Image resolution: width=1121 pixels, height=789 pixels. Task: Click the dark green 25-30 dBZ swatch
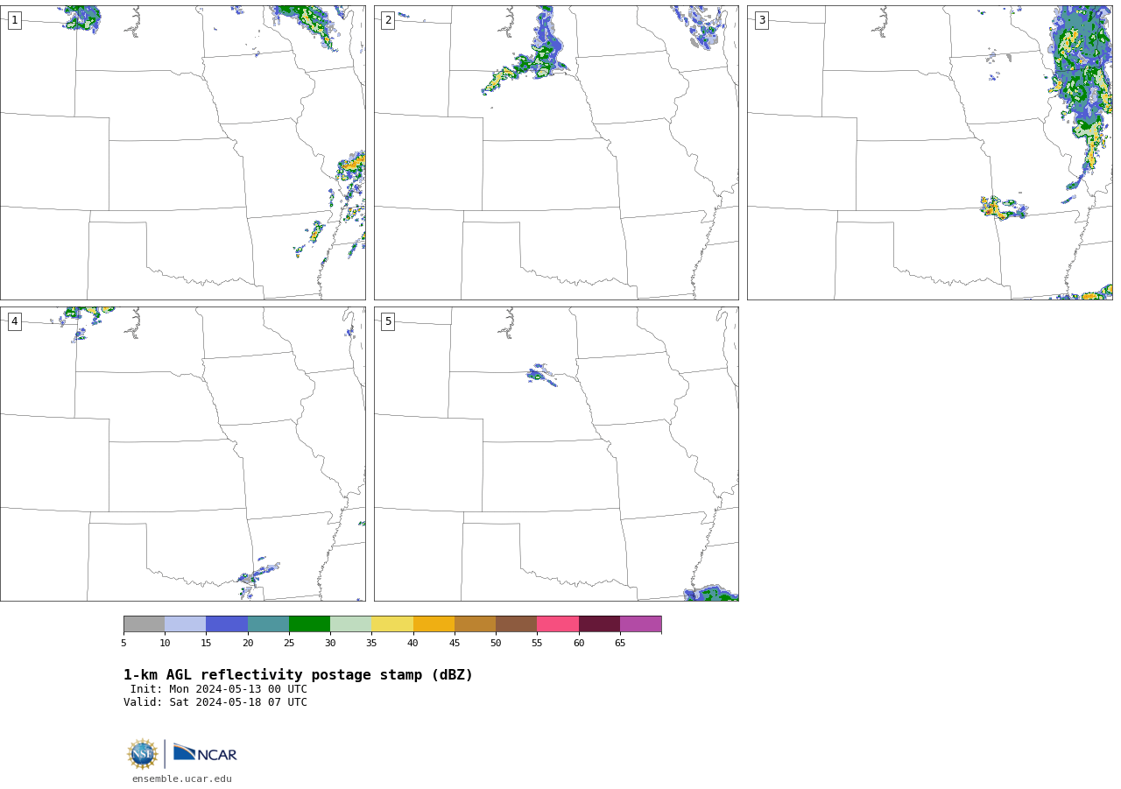coord(309,623)
